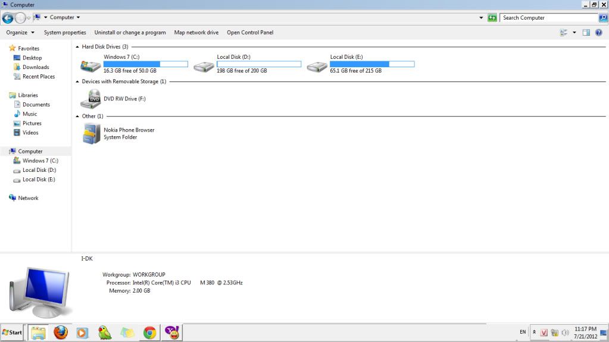The image size is (609, 342).
Task: Open Help with the question mark icon
Action: [598, 33]
